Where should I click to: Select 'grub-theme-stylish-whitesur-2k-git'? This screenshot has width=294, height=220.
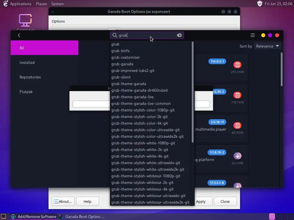pyautogui.click(x=150, y=182)
